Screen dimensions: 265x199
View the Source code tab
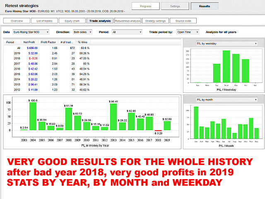click(x=183, y=20)
